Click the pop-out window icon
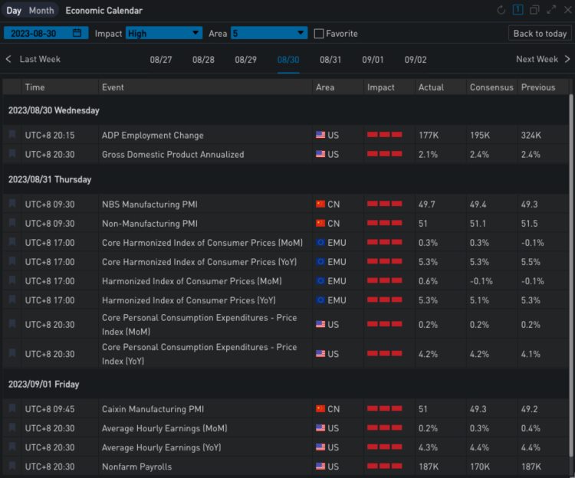575x478 pixels. click(x=534, y=10)
